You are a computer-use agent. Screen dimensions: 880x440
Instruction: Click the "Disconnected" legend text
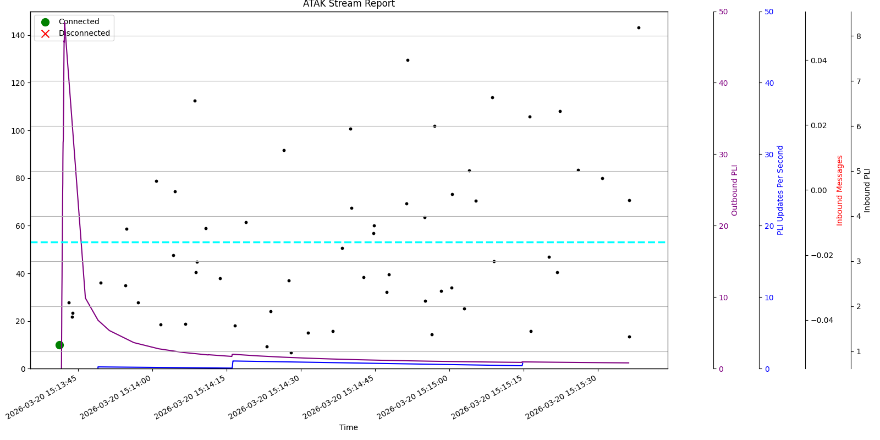(84, 34)
